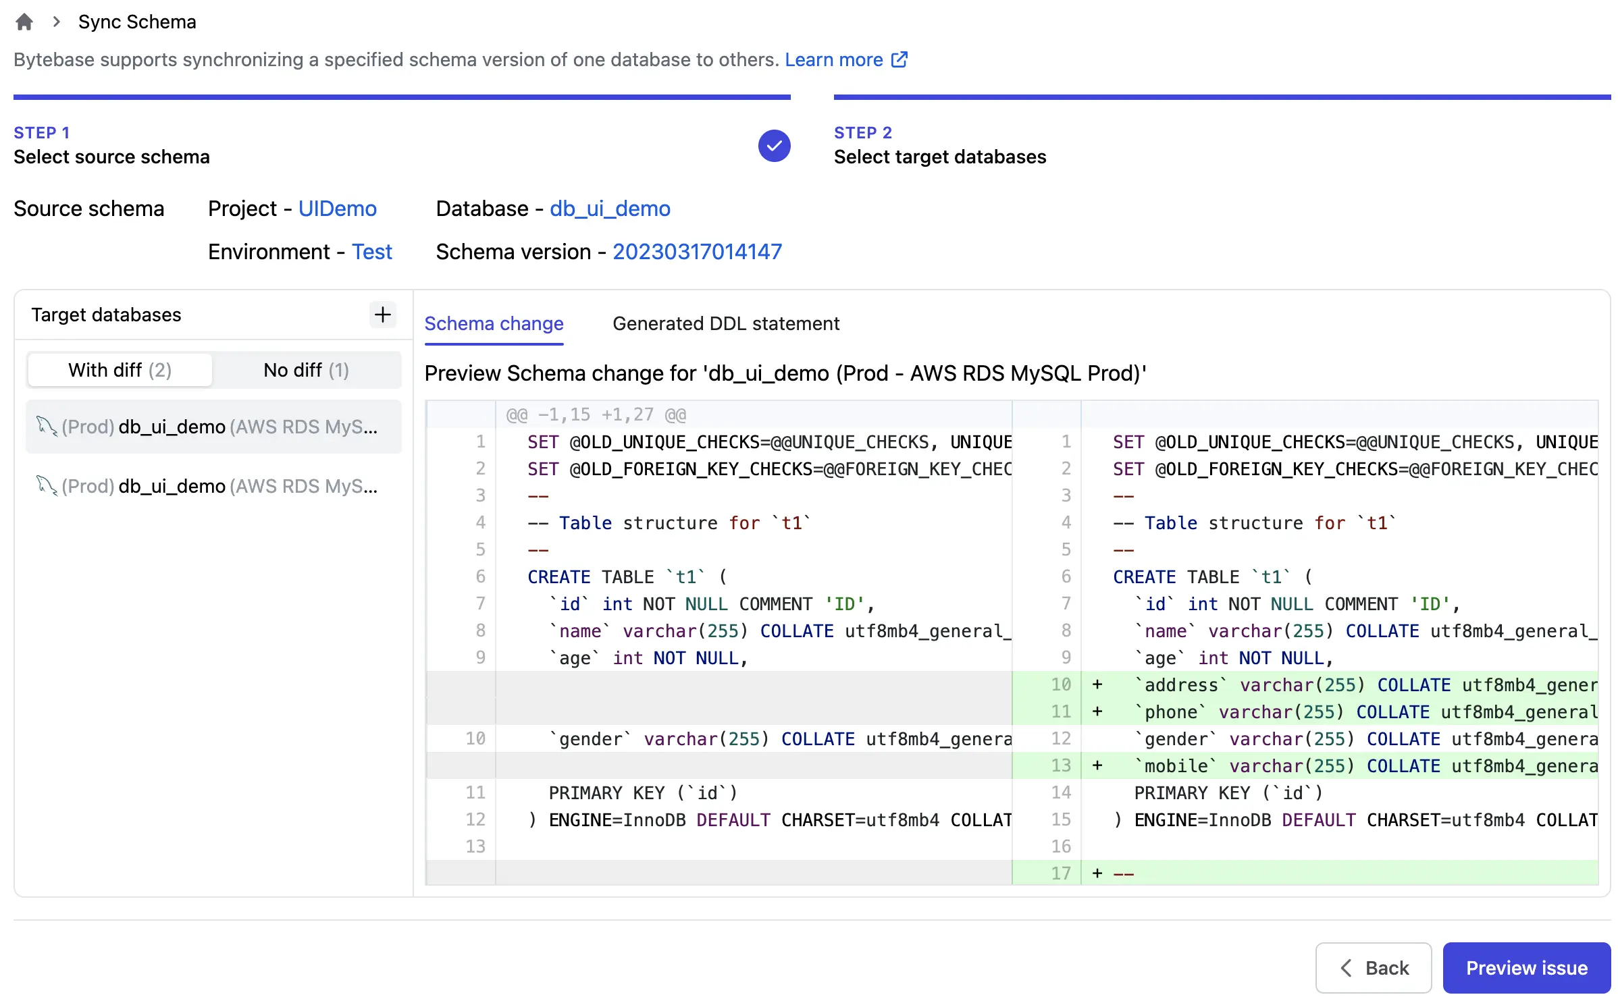
Task: Open the db_ui_demo database link
Action: click(609, 209)
